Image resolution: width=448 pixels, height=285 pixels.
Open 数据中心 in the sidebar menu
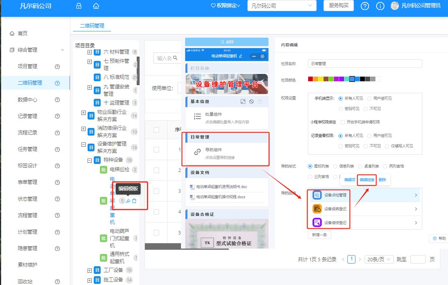coord(28,100)
